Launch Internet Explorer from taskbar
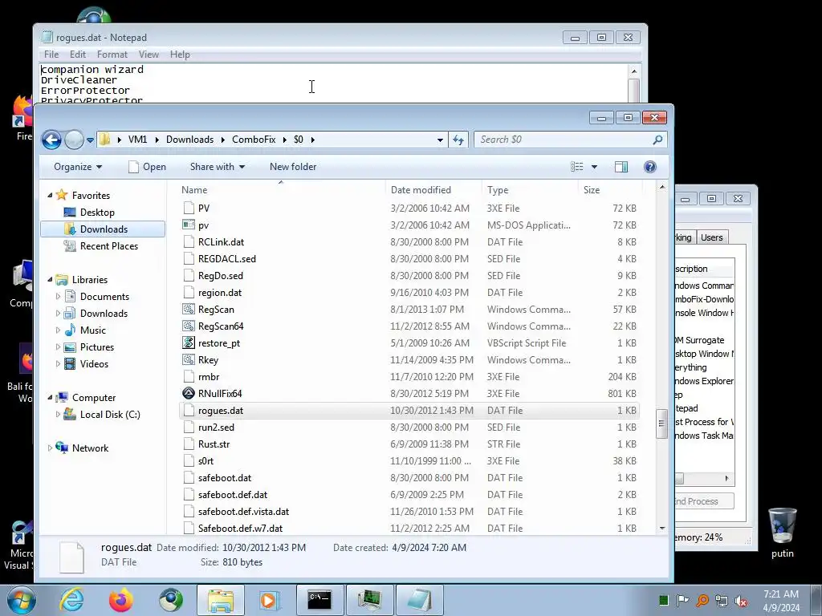The image size is (822, 616). pyautogui.click(x=71, y=600)
